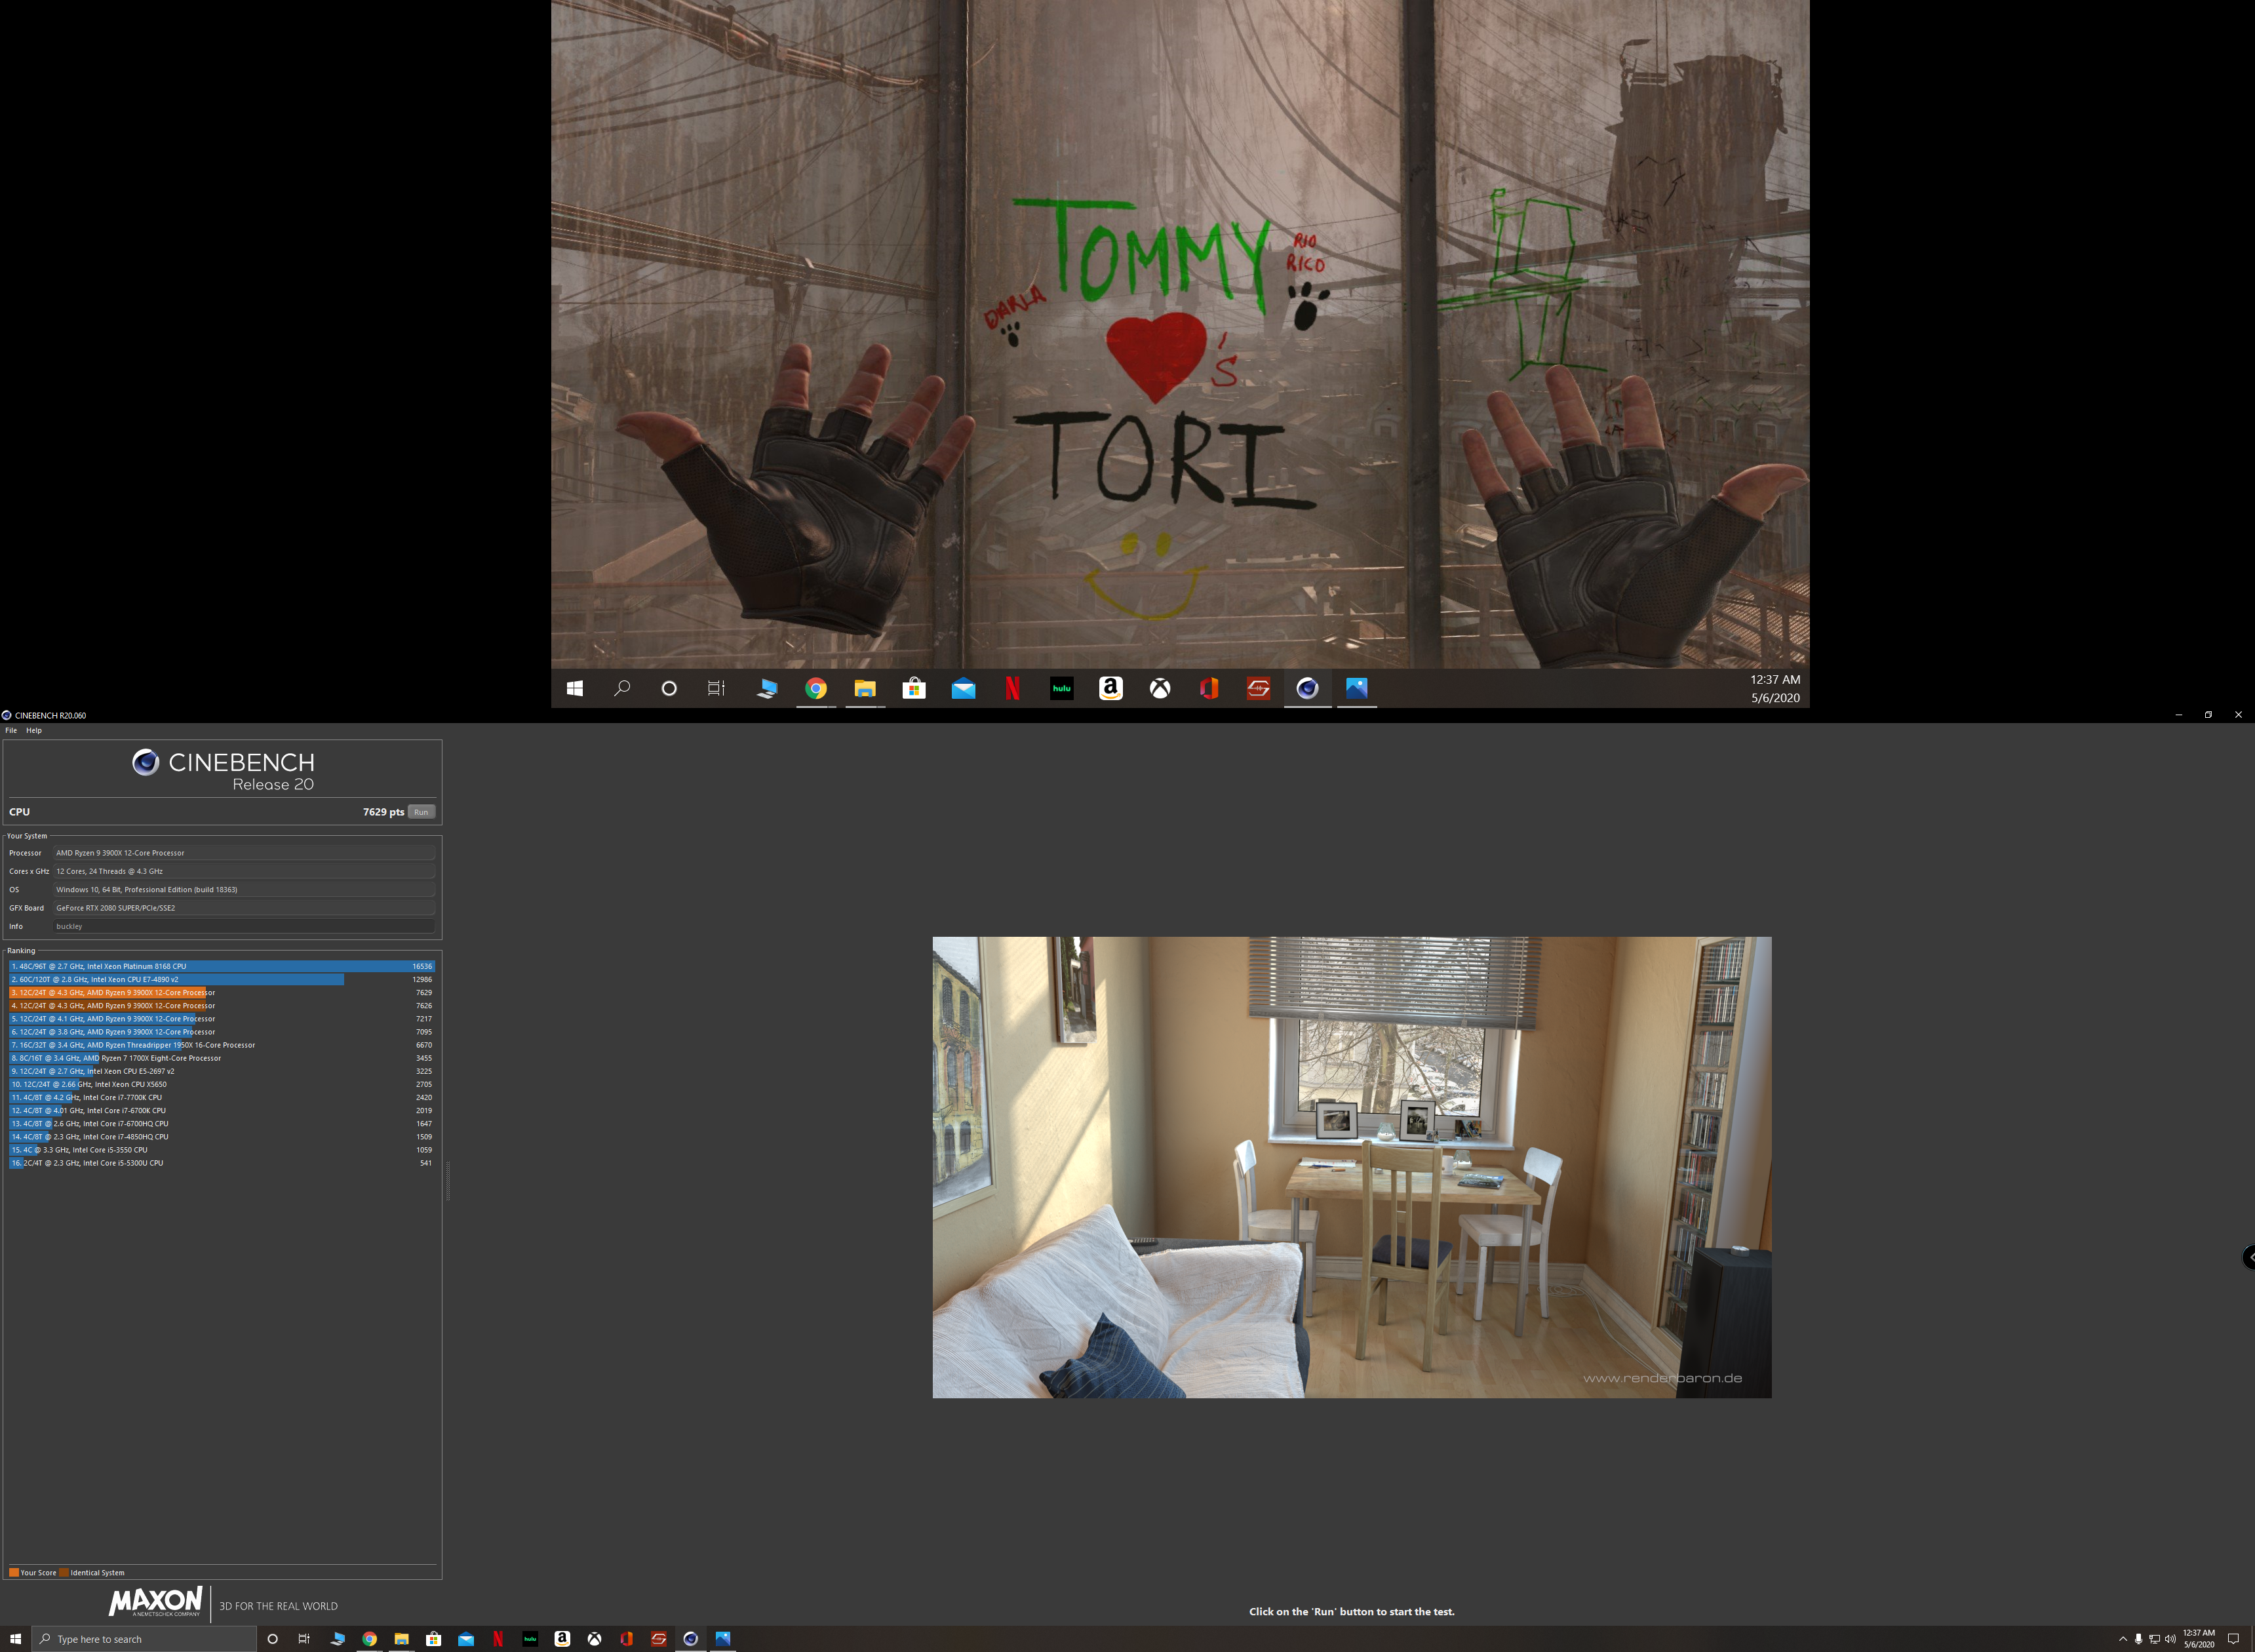This screenshot has height=1652, width=2255.
Task: Open Start menu on the bottom taskbar
Action: [15, 1639]
